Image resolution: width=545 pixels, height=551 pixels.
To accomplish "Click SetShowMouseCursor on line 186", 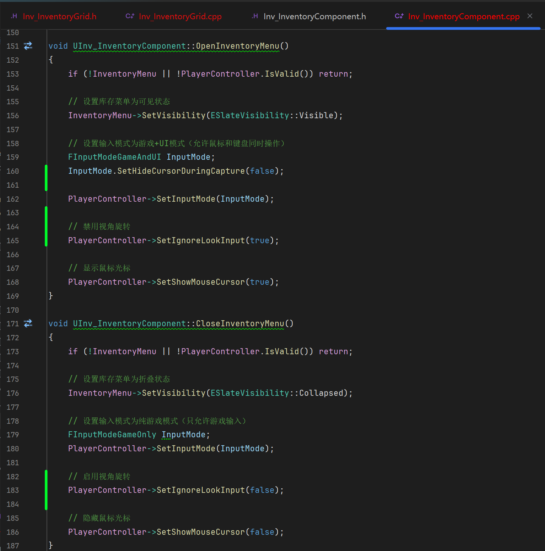I will 201,532.
